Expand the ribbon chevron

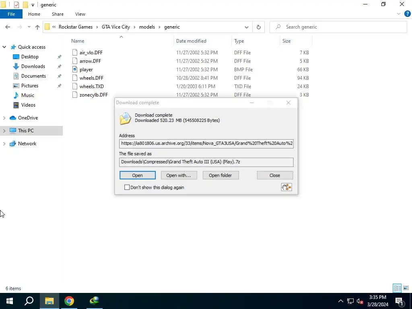coord(399,14)
